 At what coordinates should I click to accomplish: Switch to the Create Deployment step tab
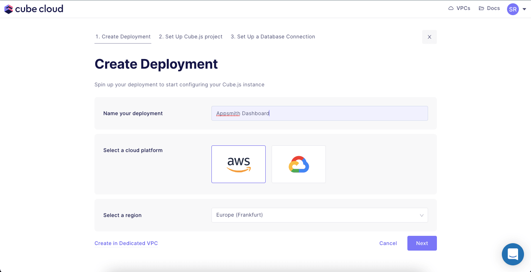tap(123, 37)
